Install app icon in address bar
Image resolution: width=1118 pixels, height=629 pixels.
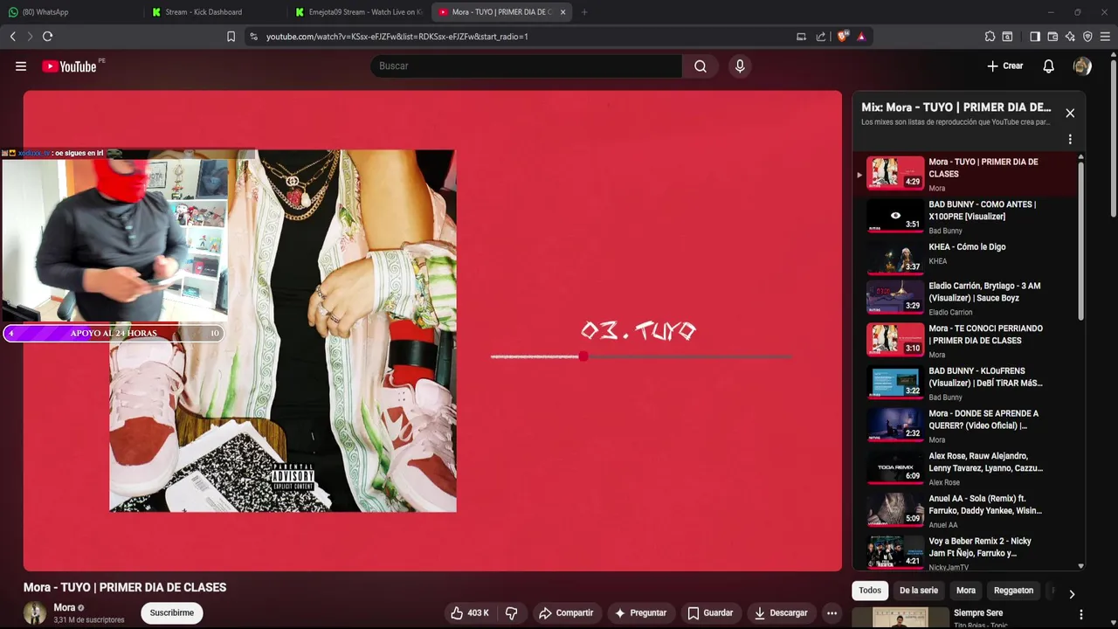pyautogui.click(x=801, y=37)
